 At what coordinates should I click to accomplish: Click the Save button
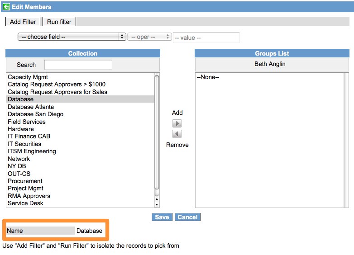(162, 217)
